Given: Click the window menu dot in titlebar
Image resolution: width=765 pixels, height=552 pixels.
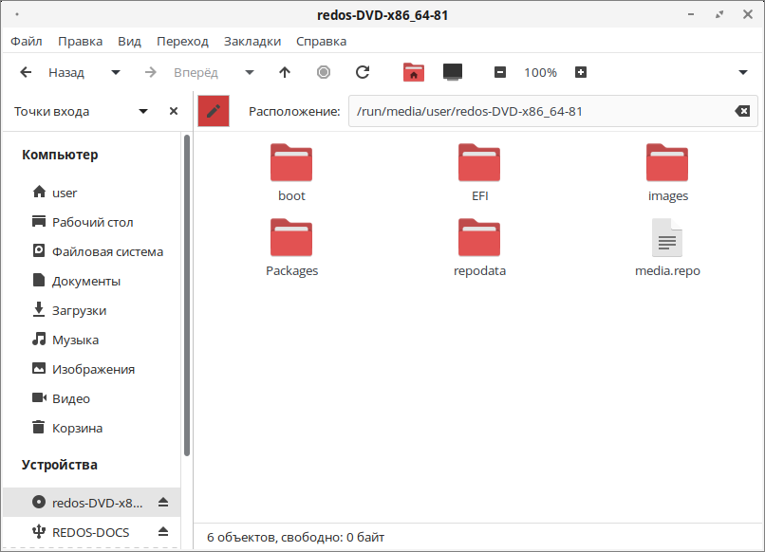Looking at the screenshot, I should coord(17,14).
